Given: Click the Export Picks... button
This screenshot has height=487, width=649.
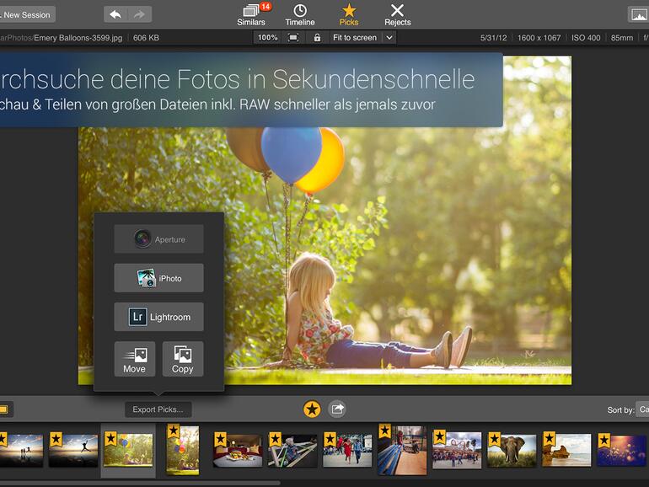Looking at the screenshot, I should [x=158, y=409].
